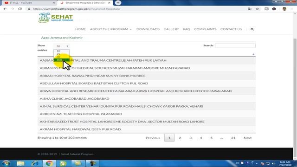
Task: Click the show entries dropdown arrow
Action: coord(67,46)
